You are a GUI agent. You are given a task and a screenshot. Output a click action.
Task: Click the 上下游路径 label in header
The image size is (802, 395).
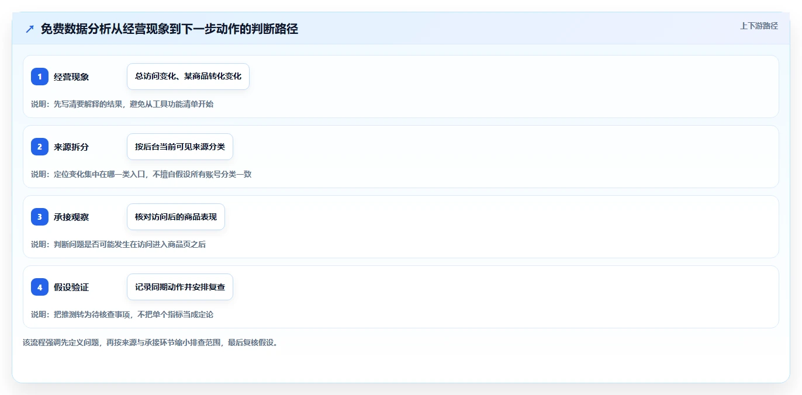[759, 26]
